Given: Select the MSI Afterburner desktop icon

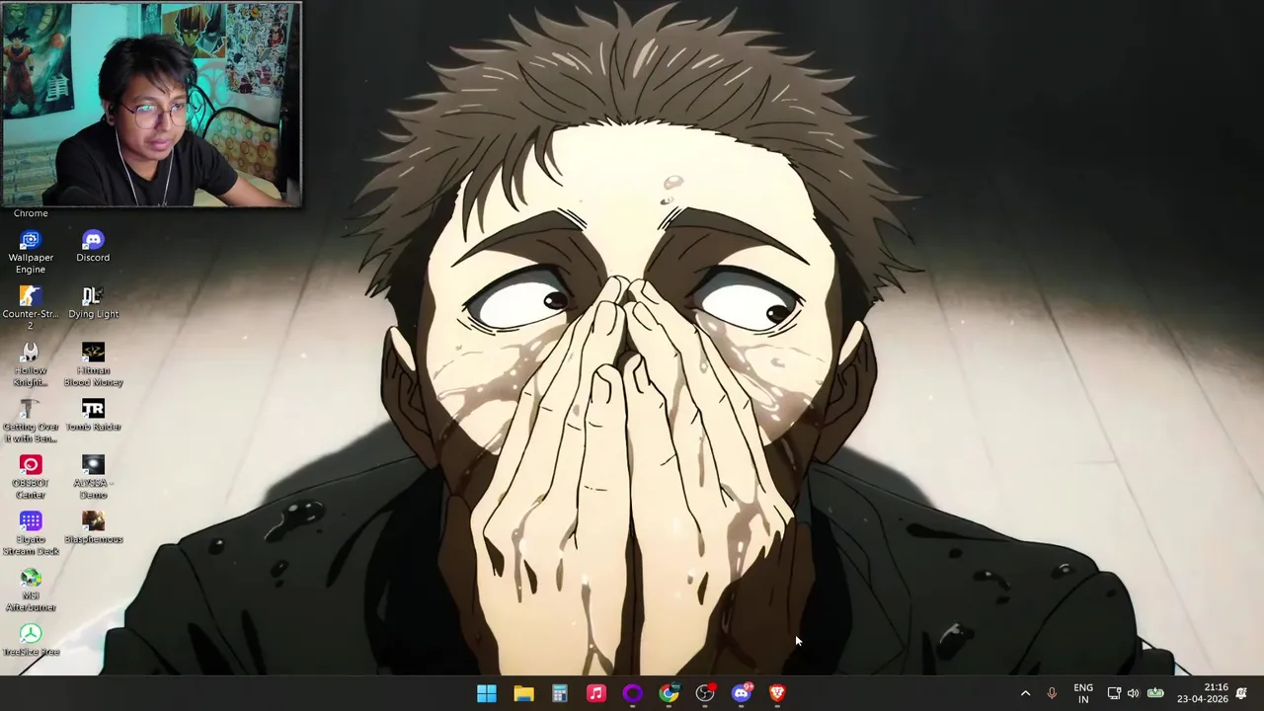Looking at the screenshot, I should click(x=31, y=590).
